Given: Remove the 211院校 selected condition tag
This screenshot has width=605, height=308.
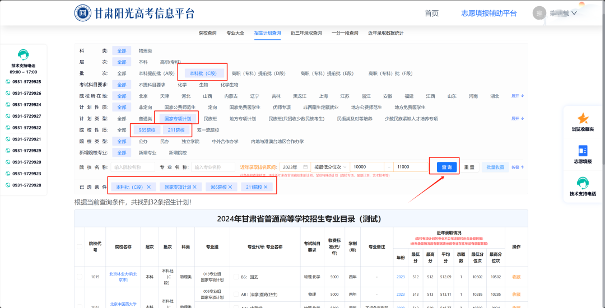Looking at the screenshot, I should pos(266,187).
